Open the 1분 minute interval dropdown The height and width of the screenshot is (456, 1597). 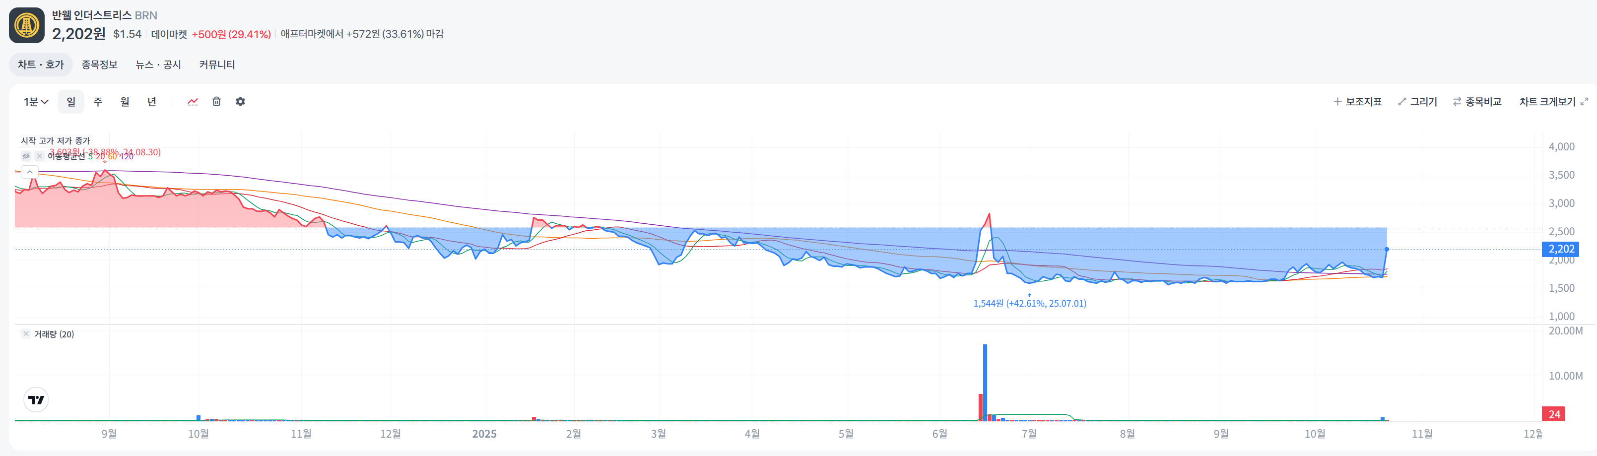(36, 102)
